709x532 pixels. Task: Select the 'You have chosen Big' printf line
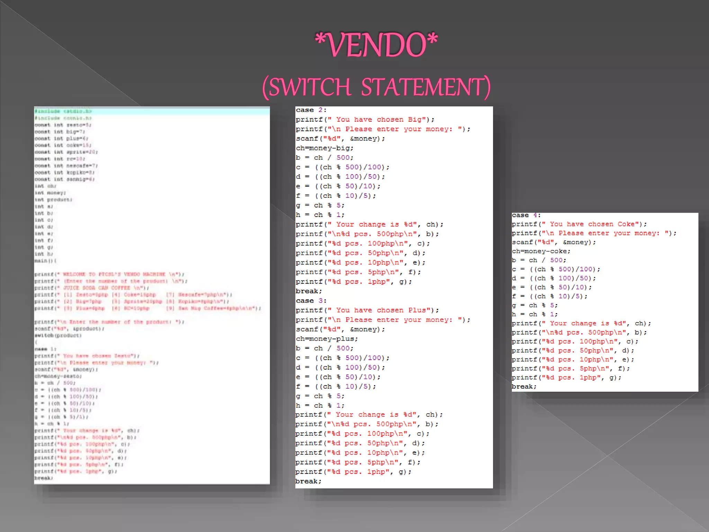coord(365,119)
